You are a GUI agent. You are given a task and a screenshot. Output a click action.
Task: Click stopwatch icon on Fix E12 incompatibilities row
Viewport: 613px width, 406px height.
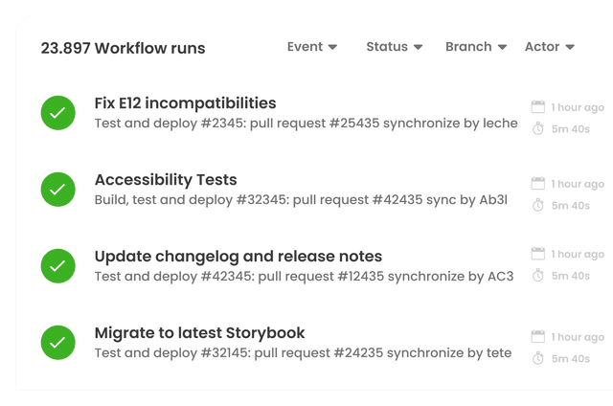click(x=537, y=128)
